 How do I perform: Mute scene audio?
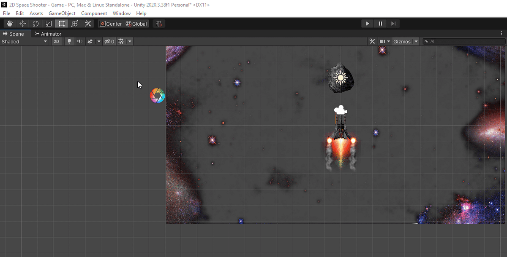(79, 41)
